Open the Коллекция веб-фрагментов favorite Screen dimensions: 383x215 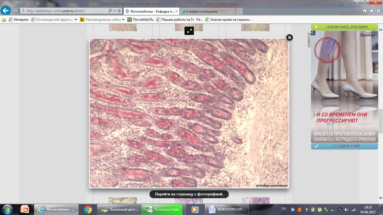coord(52,20)
